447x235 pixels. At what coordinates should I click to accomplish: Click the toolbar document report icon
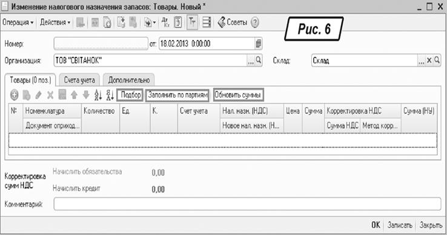tap(178, 22)
